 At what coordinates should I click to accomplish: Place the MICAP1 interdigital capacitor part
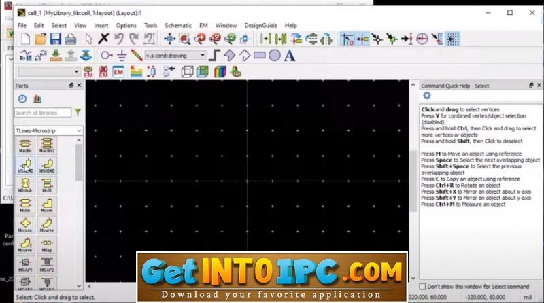click(x=25, y=265)
